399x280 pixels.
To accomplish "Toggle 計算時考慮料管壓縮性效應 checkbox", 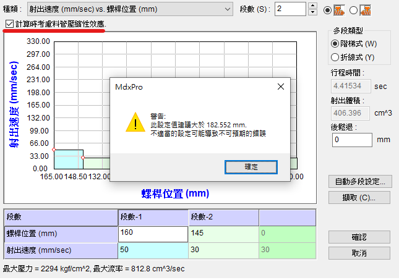I will (8, 23).
